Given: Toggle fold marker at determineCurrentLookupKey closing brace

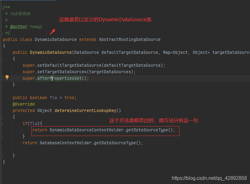Looking at the screenshot, I should tap(1, 156).
